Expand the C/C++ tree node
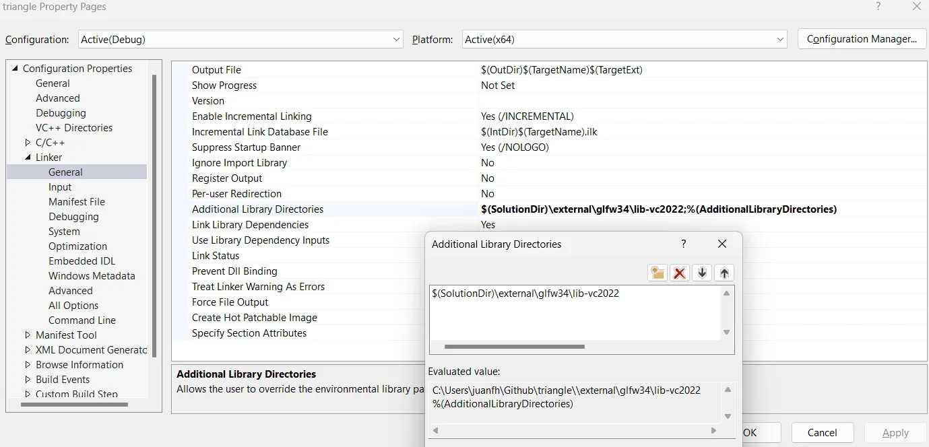The width and height of the screenshot is (929, 447). (x=28, y=142)
